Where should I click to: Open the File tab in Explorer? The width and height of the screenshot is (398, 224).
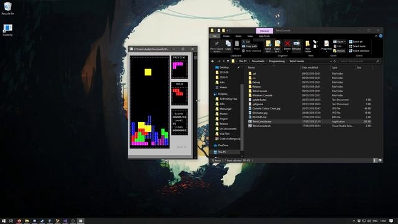[x=215, y=36]
